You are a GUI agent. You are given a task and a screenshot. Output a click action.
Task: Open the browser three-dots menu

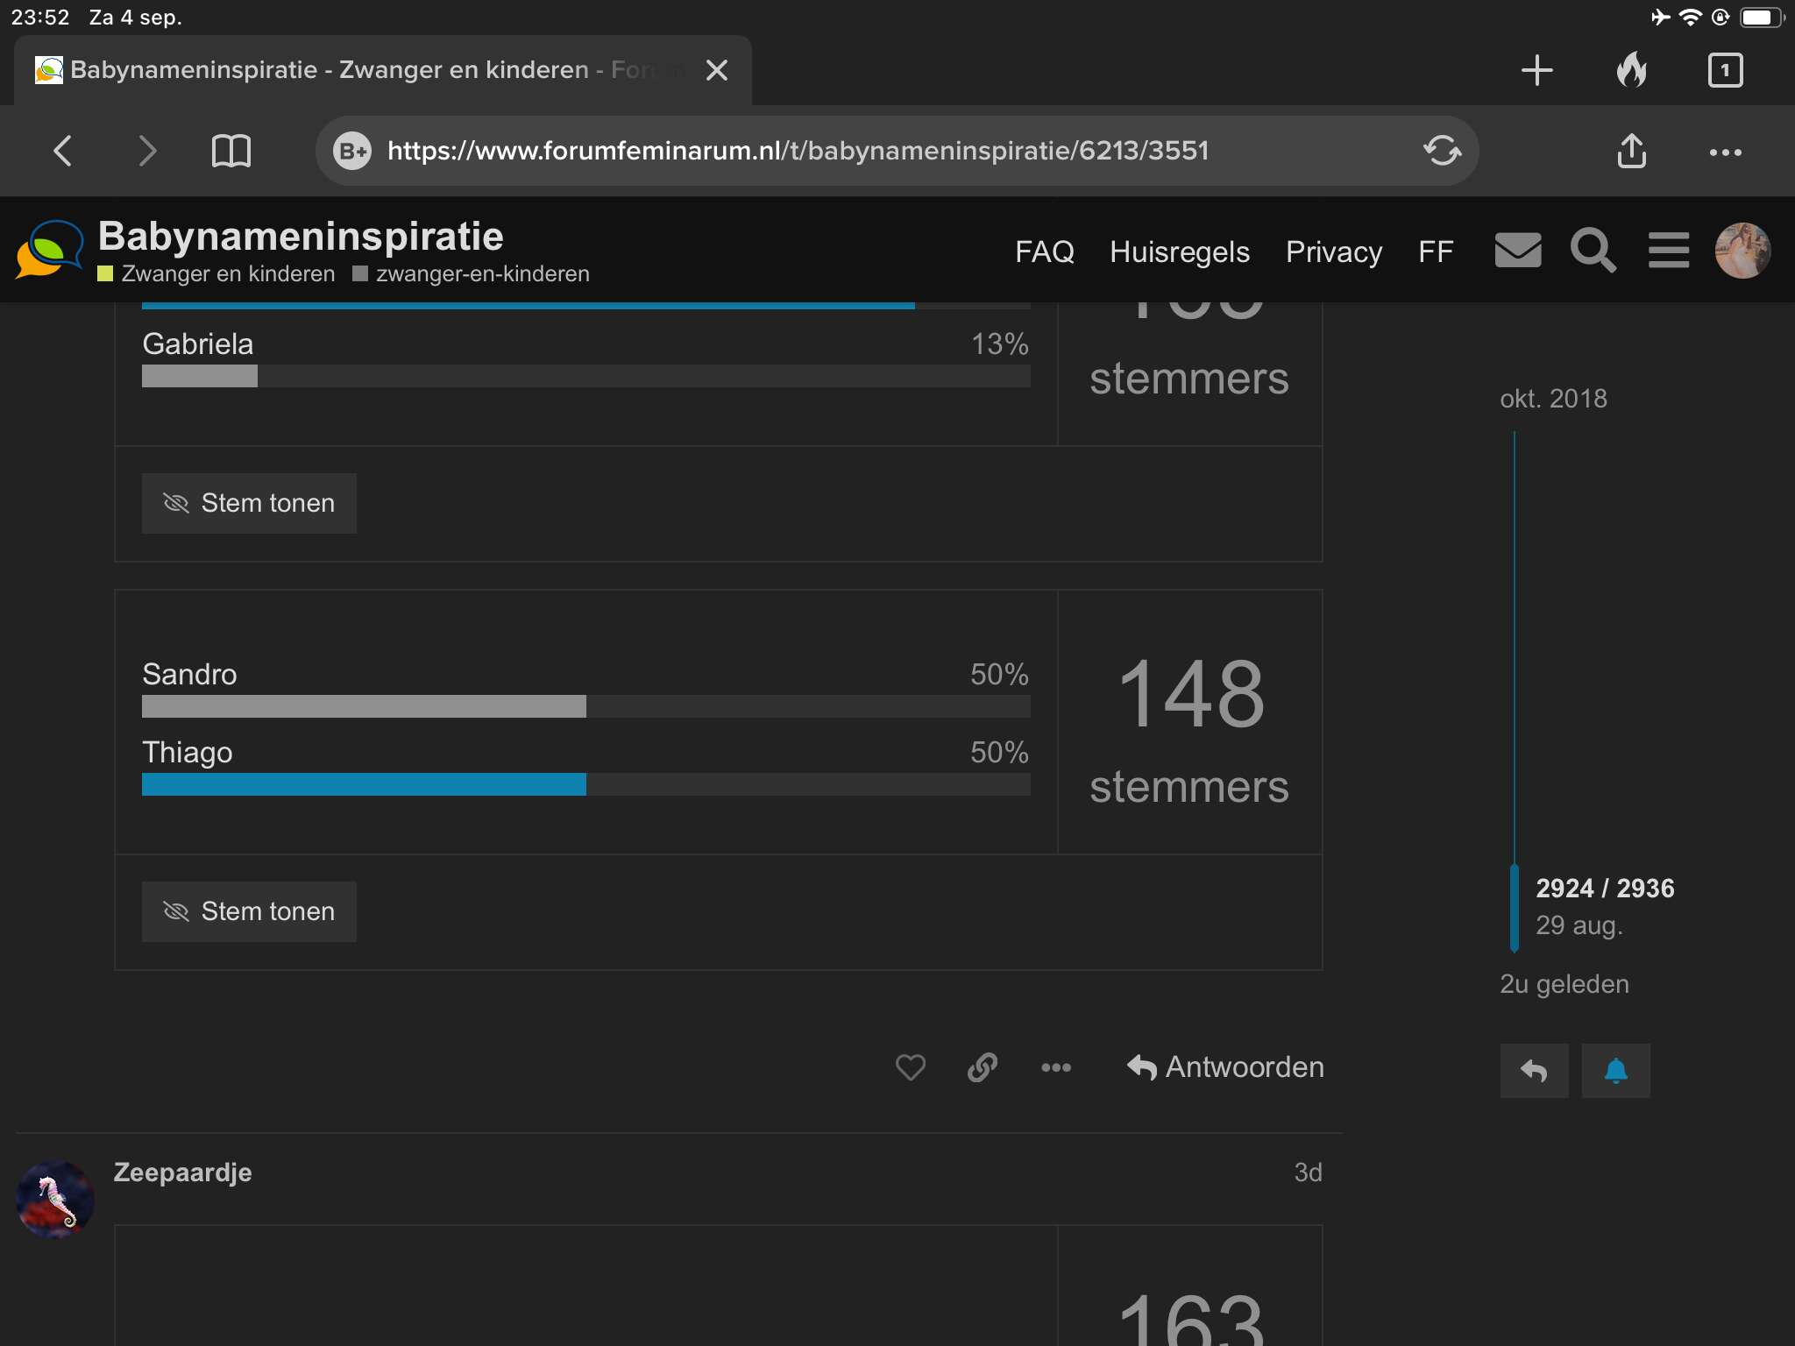tap(1725, 152)
